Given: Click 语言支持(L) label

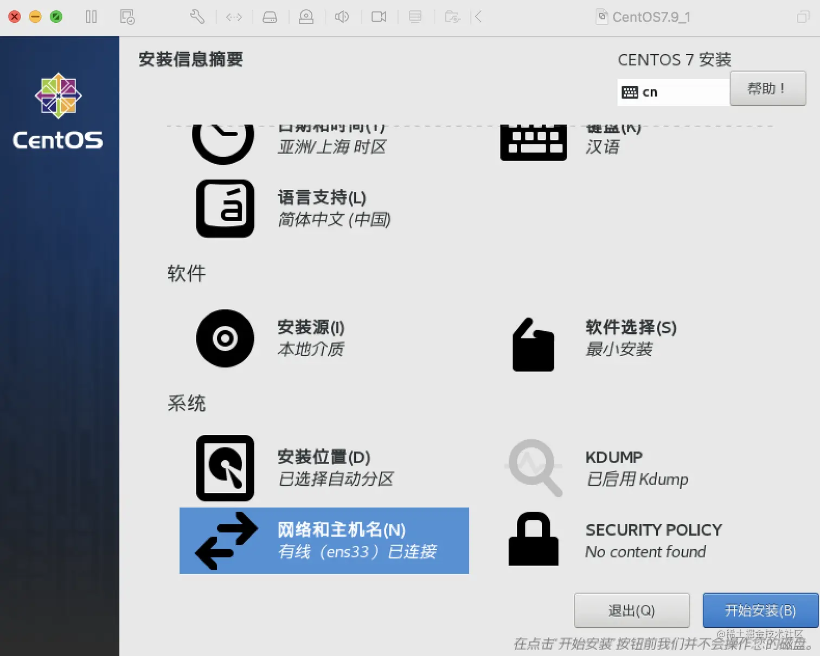Looking at the screenshot, I should [322, 198].
